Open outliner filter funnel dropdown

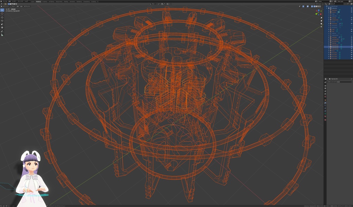click(349, 4)
